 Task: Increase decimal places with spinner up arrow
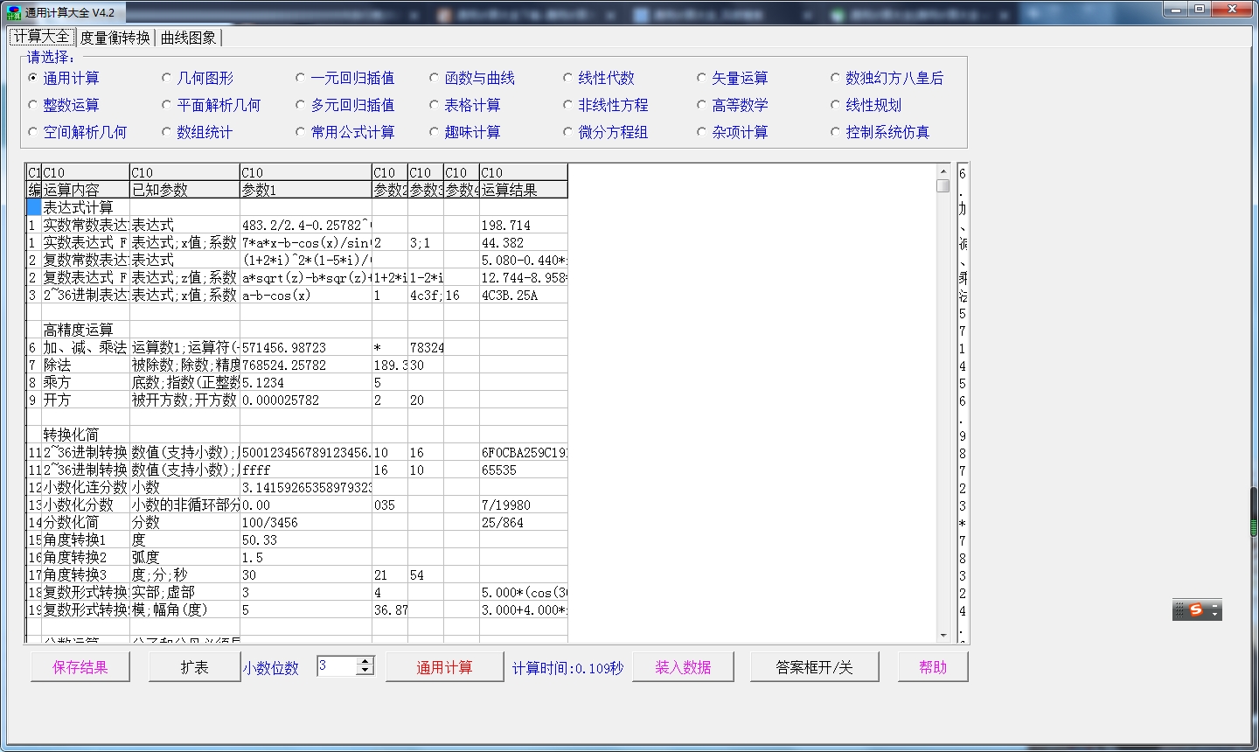[365, 661]
